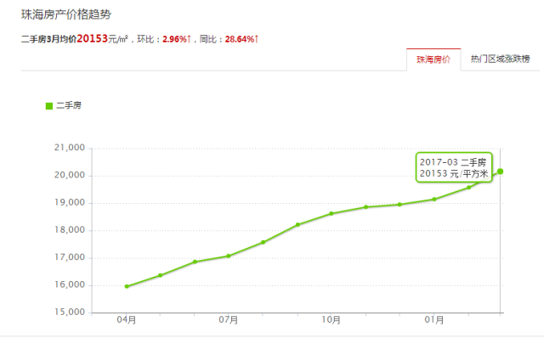Toggle the 二手房 legend green square
Screen dimensions: 544x338
(x=49, y=106)
